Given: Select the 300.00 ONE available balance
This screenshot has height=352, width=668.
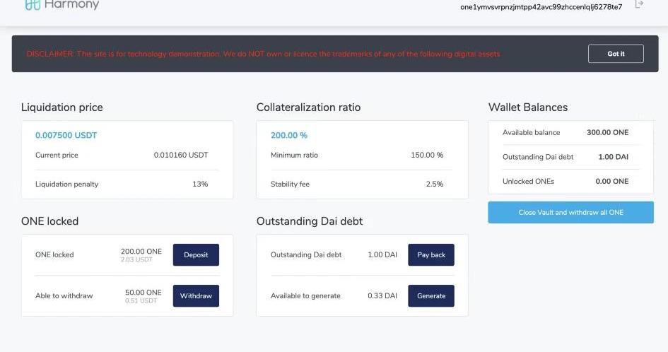Looking at the screenshot, I should (x=607, y=132).
